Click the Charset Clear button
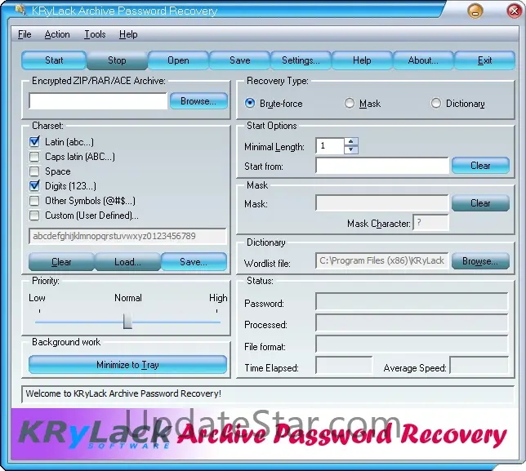 pyautogui.click(x=61, y=262)
